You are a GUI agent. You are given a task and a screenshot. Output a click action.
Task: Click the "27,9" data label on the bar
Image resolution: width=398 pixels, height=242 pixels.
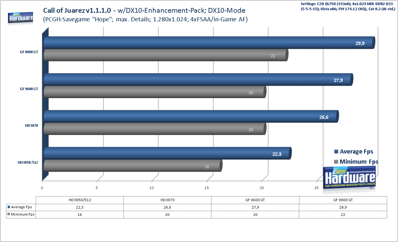tap(338, 81)
